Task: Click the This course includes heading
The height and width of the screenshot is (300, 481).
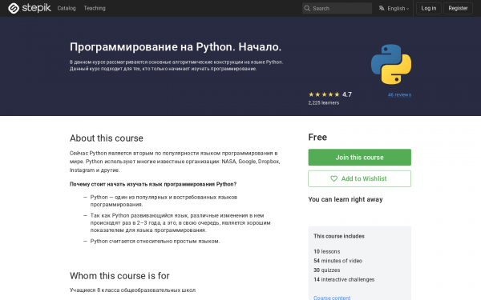Action: tap(339, 236)
